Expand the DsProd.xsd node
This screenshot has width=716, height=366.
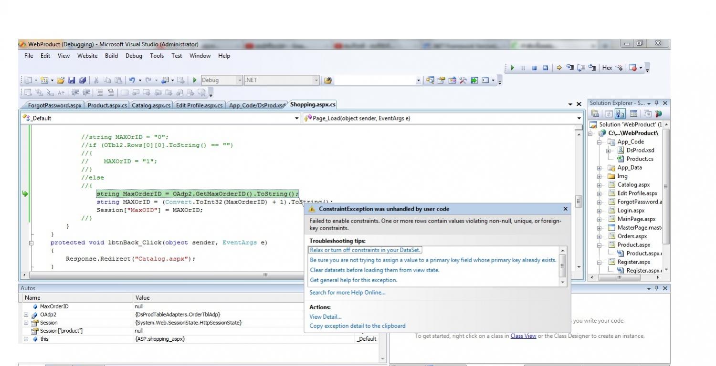[609, 151]
